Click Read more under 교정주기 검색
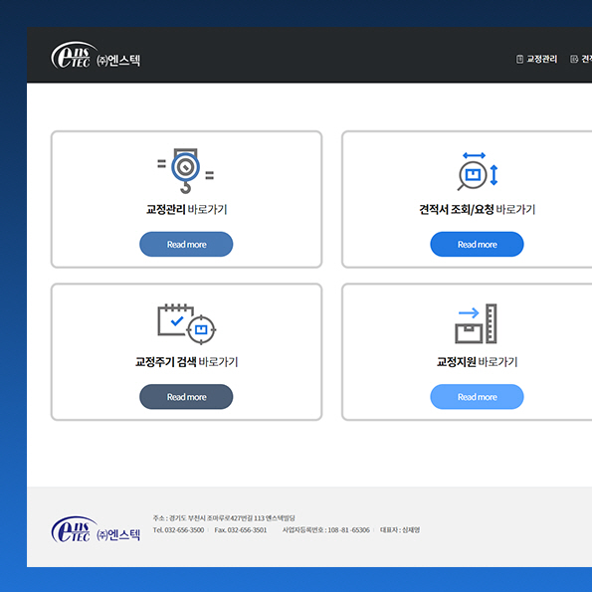The width and height of the screenshot is (592, 592). pyautogui.click(x=186, y=397)
